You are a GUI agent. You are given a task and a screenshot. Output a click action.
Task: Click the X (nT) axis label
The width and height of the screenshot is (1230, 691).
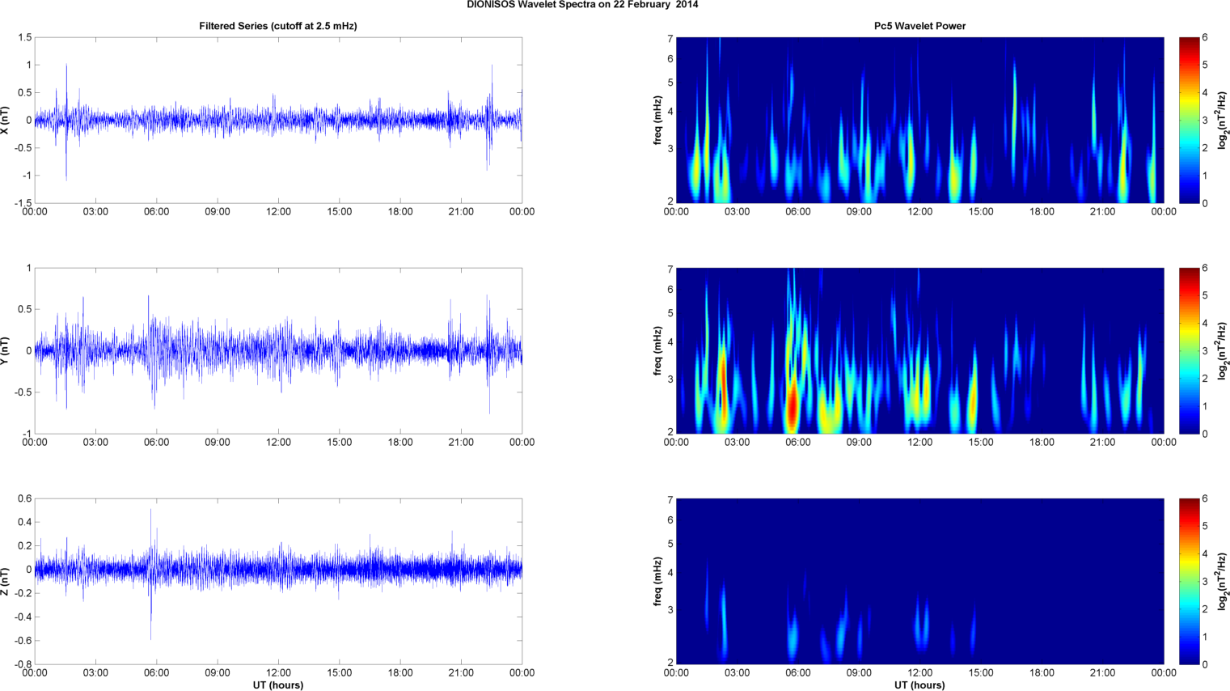pyautogui.click(x=6, y=121)
